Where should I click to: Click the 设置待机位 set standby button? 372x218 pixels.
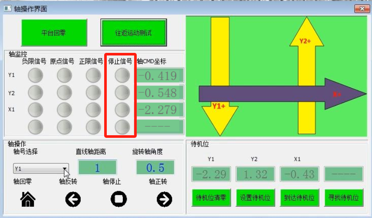click(256, 198)
